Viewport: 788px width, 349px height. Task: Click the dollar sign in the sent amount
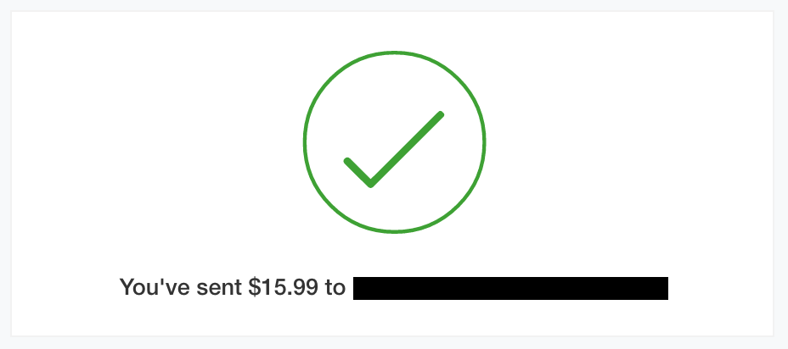point(253,287)
